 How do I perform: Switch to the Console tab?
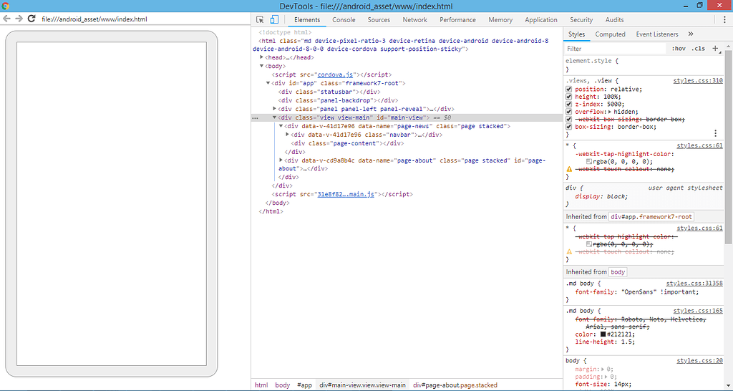tap(344, 19)
